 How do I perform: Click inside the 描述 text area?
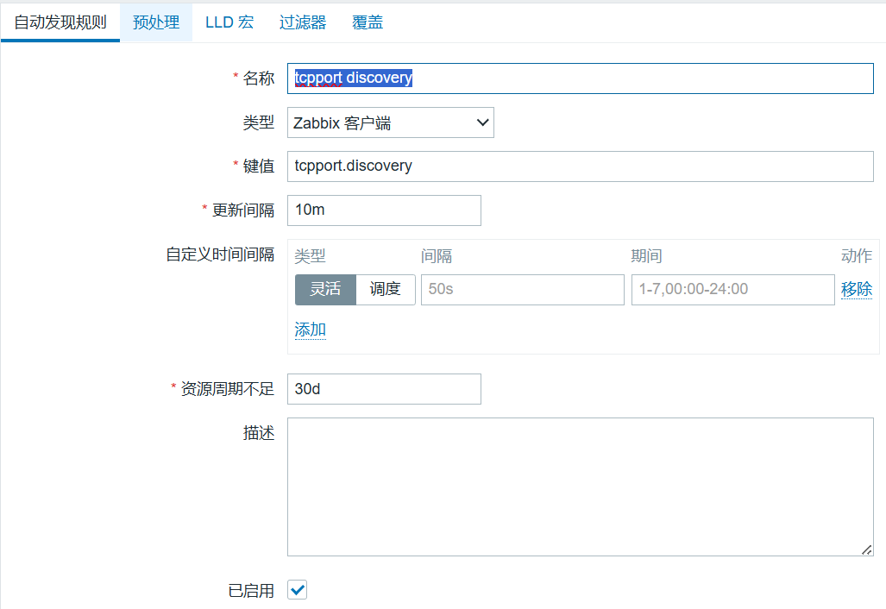(580, 487)
